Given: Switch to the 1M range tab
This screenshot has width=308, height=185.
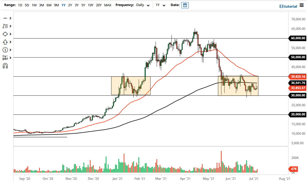Looking at the screenshot, I should (34, 5).
